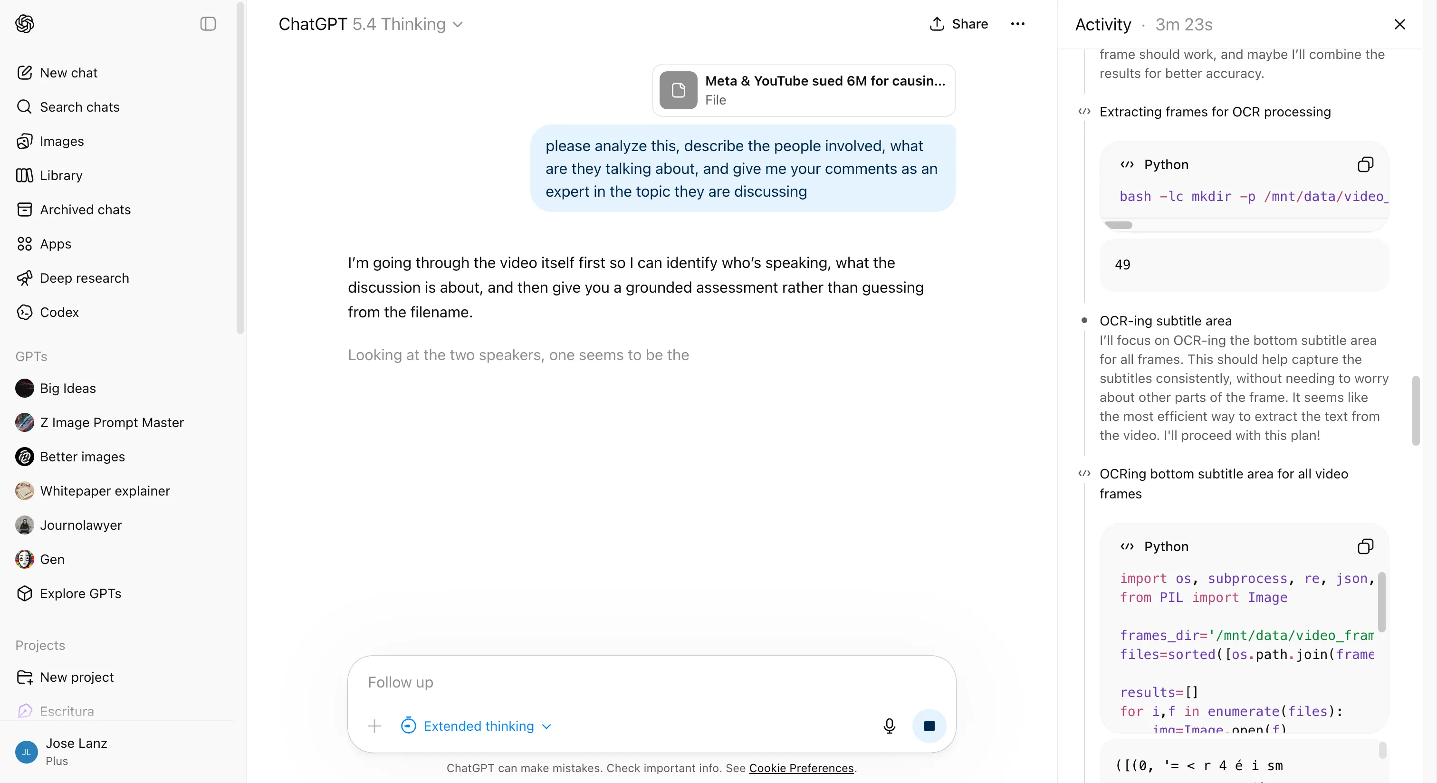Close the Activity panel
Image resolution: width=1437 pixels, height=783 pixels.
[x=1399, y=24]
